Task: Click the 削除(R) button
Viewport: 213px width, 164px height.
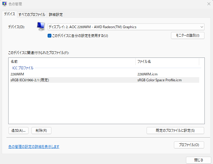Action: [41, 131]
